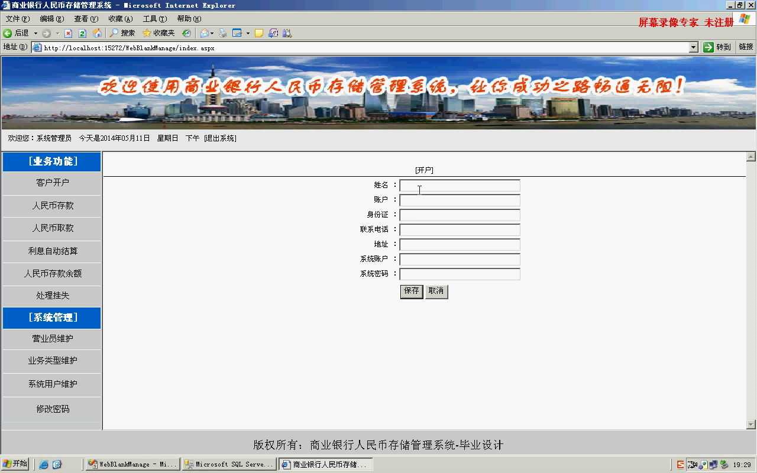
Task: Click the Print icon in toolbar
Action: tap(222, 33)
